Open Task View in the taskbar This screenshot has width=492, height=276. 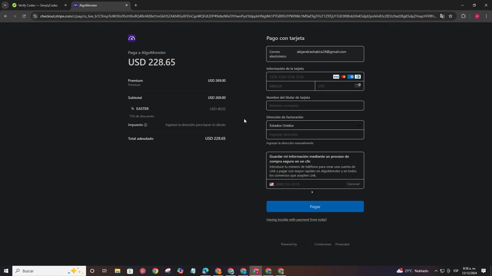105,271
